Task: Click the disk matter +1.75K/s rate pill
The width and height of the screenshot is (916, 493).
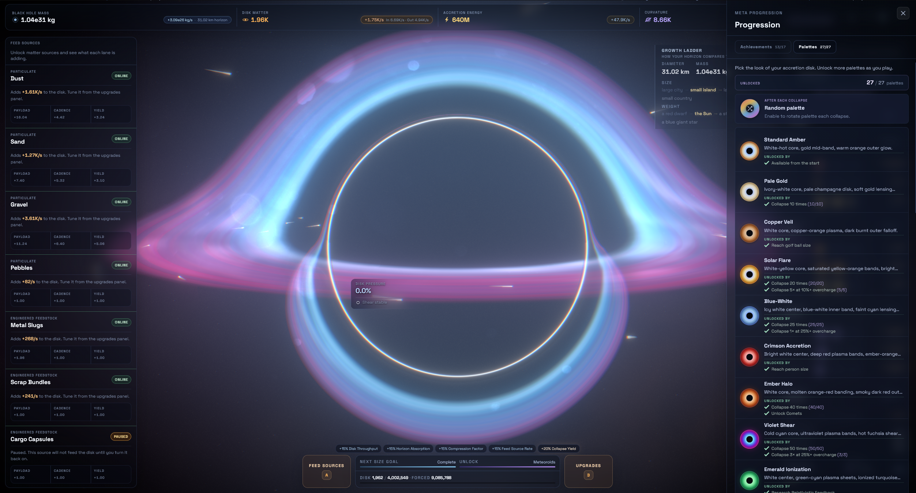Action: coord(397,20)
